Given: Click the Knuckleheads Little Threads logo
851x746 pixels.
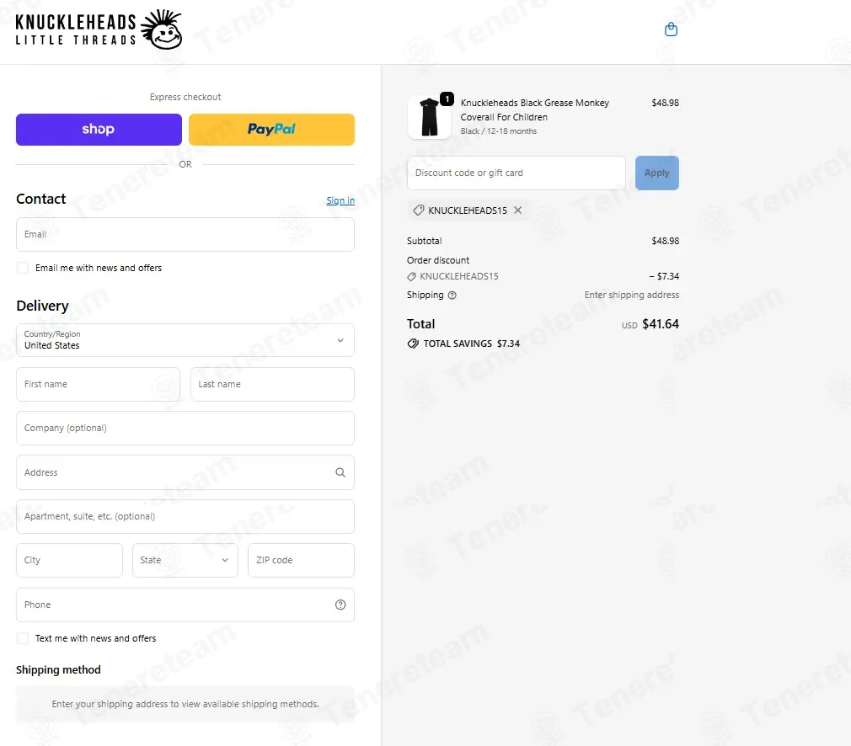Looking at the screenshot, I should tap(99, 29).
